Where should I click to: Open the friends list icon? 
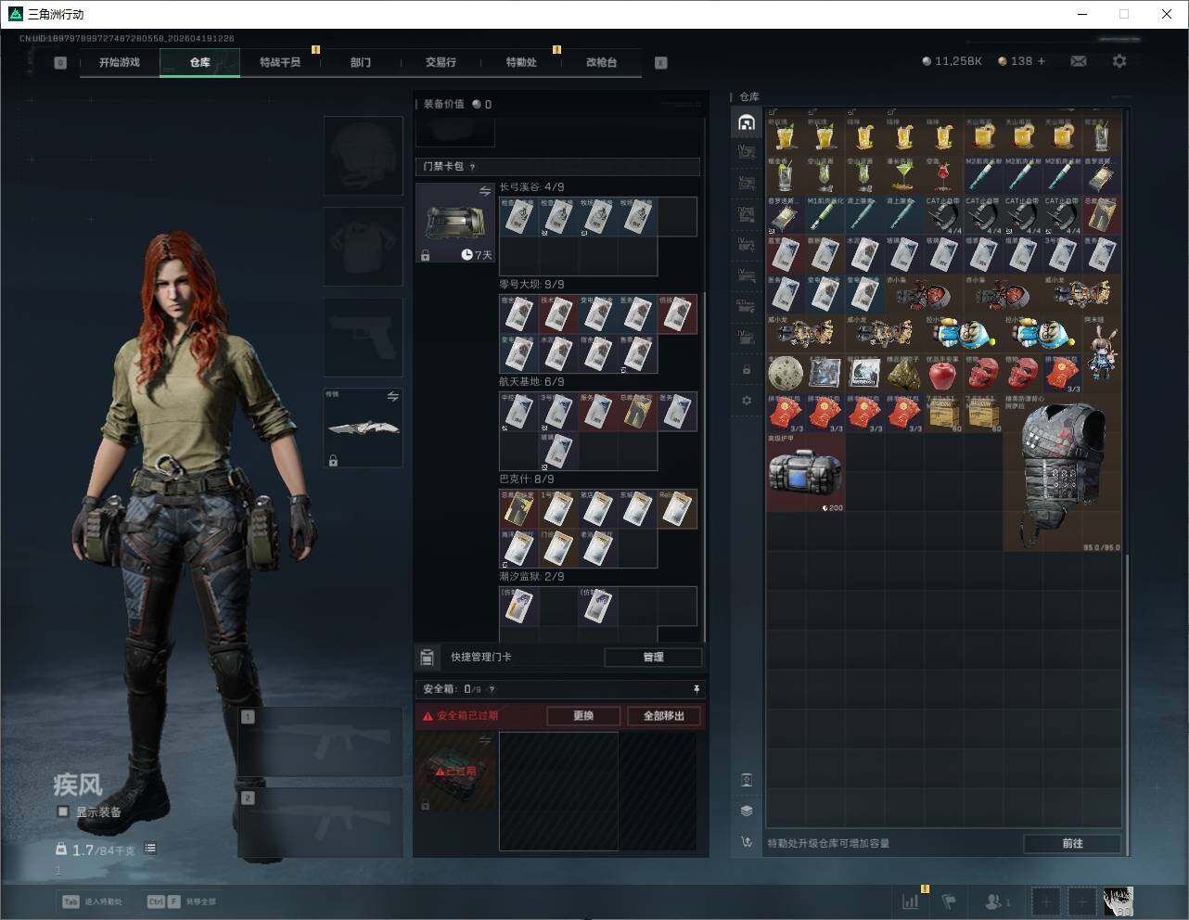(x=997, y=901)
